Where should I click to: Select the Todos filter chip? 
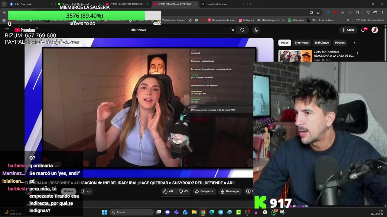click(x=285, y=43)
